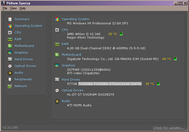Click the hard drive temperature status icon
This screenshot has width=189, height=132.
158,84
